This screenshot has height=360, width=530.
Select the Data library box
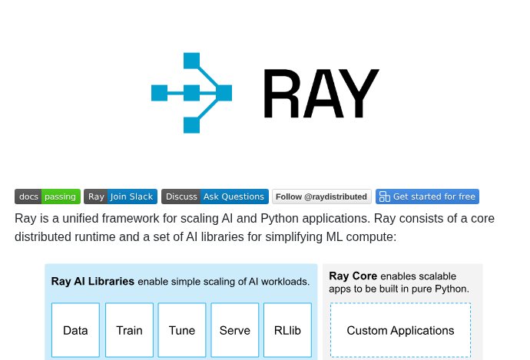click(75, 330)
